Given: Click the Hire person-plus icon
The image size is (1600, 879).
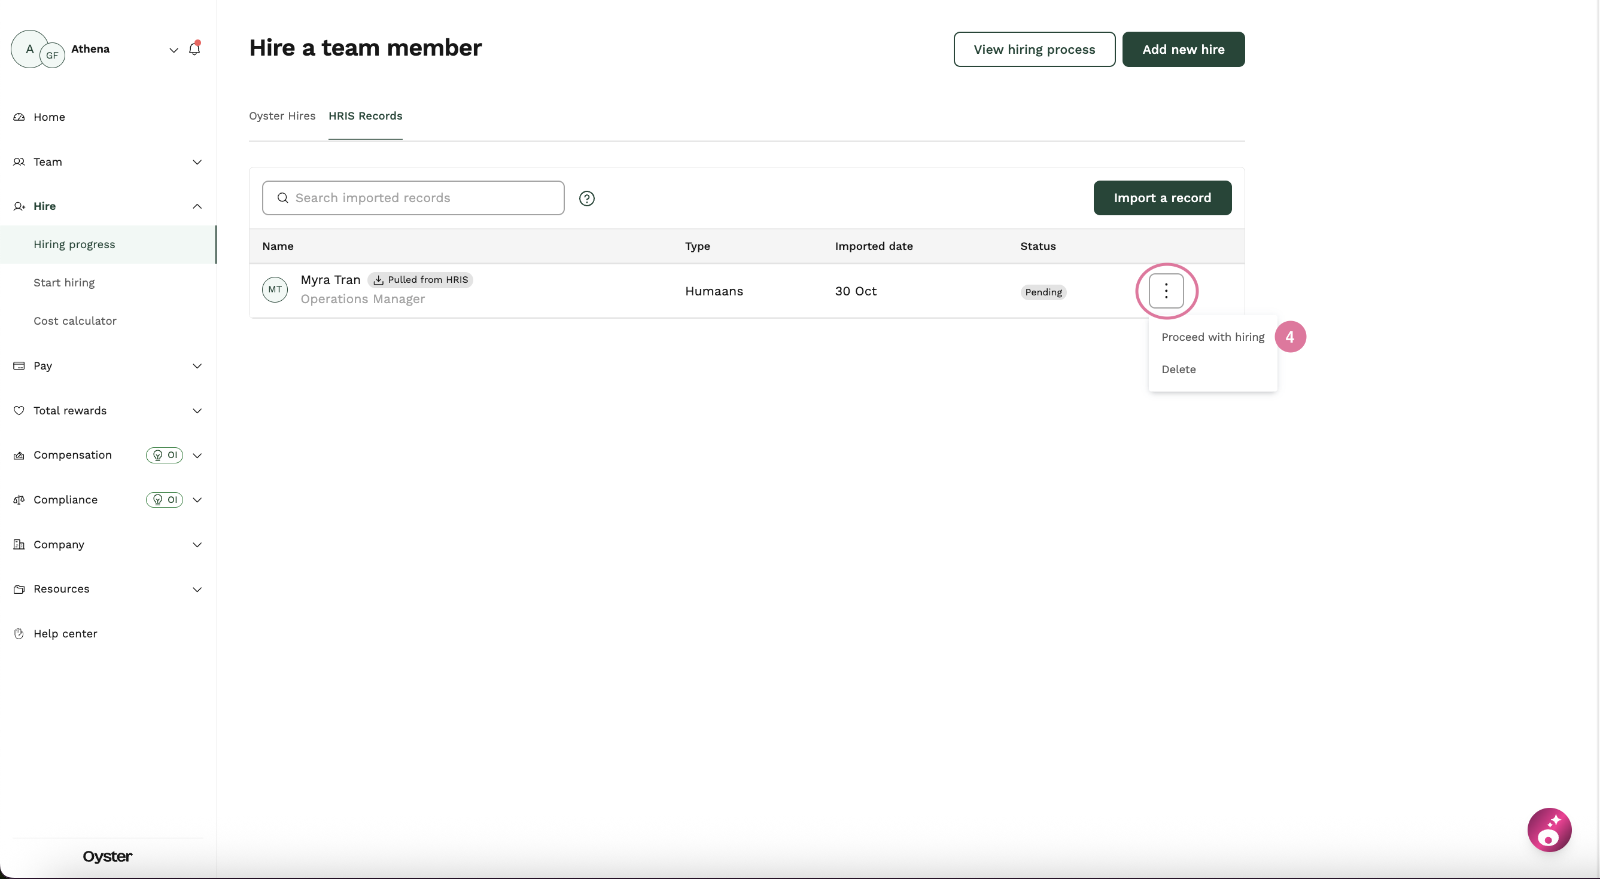Looking at the screenshot, I should tap(19, 206).
